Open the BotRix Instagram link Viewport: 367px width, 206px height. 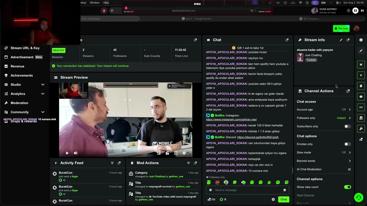(231, 120)
